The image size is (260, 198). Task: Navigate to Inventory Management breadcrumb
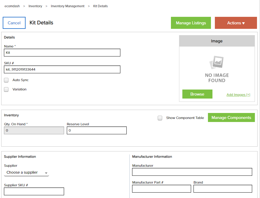pos(67,6)
